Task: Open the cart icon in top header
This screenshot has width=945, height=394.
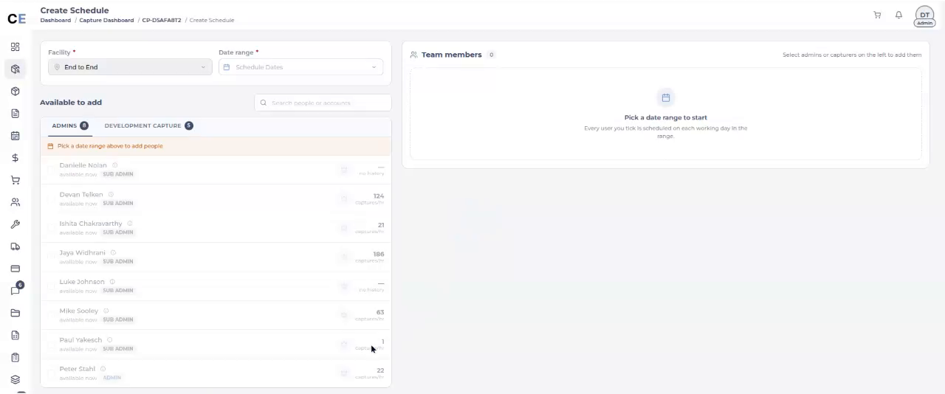Action: (877, 15)
